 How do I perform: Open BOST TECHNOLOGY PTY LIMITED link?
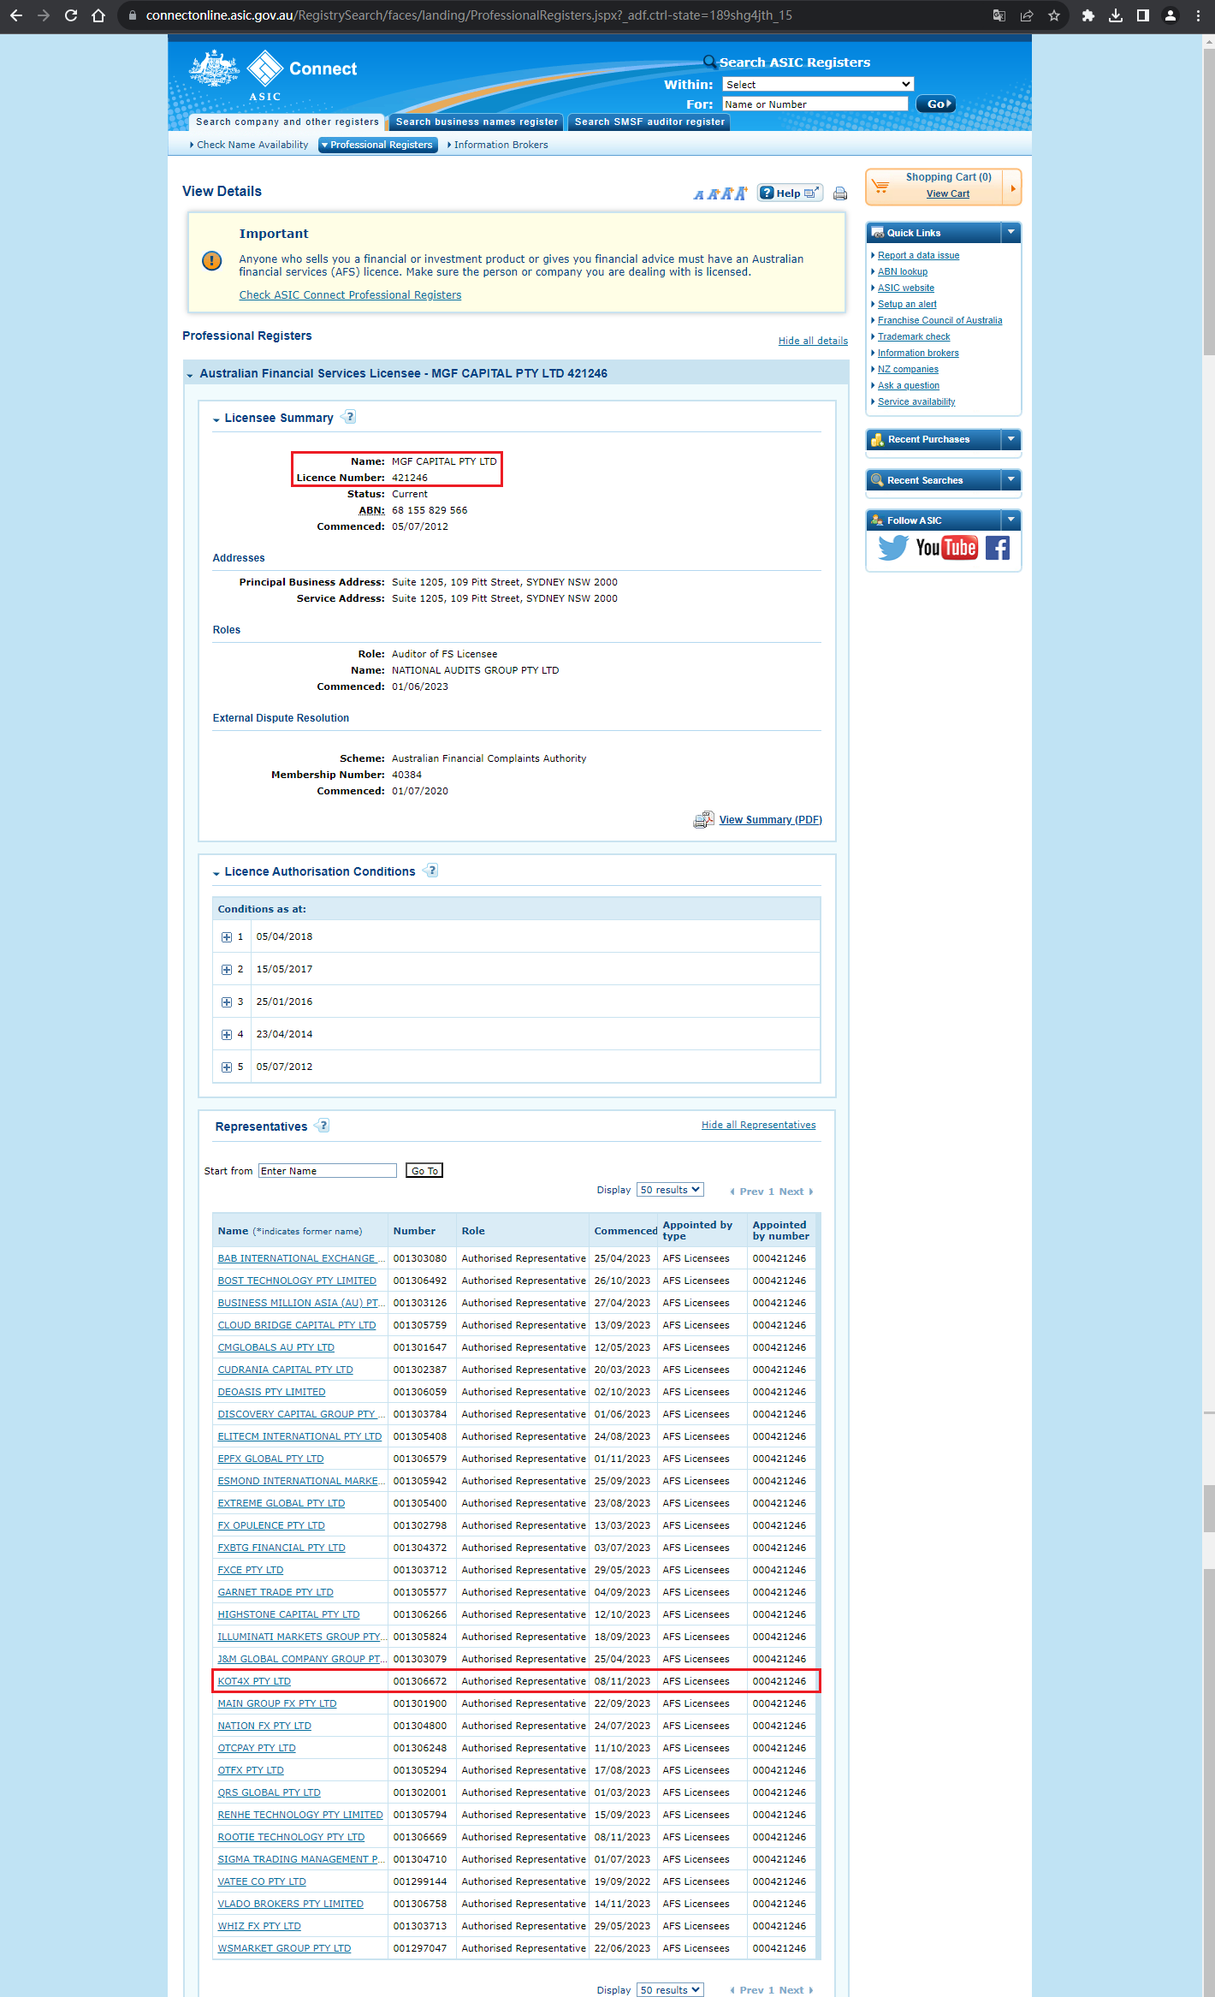click(297, 1281)
